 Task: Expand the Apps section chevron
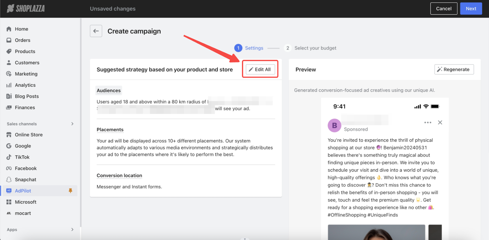[72, 230]
